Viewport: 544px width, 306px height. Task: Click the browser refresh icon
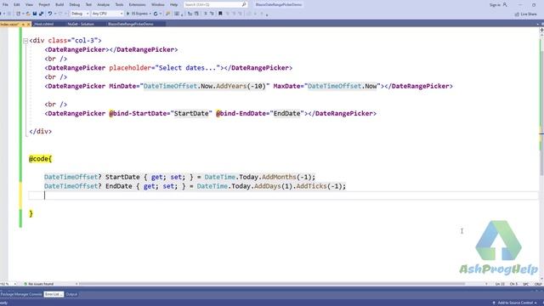click(x=156, y=14)
